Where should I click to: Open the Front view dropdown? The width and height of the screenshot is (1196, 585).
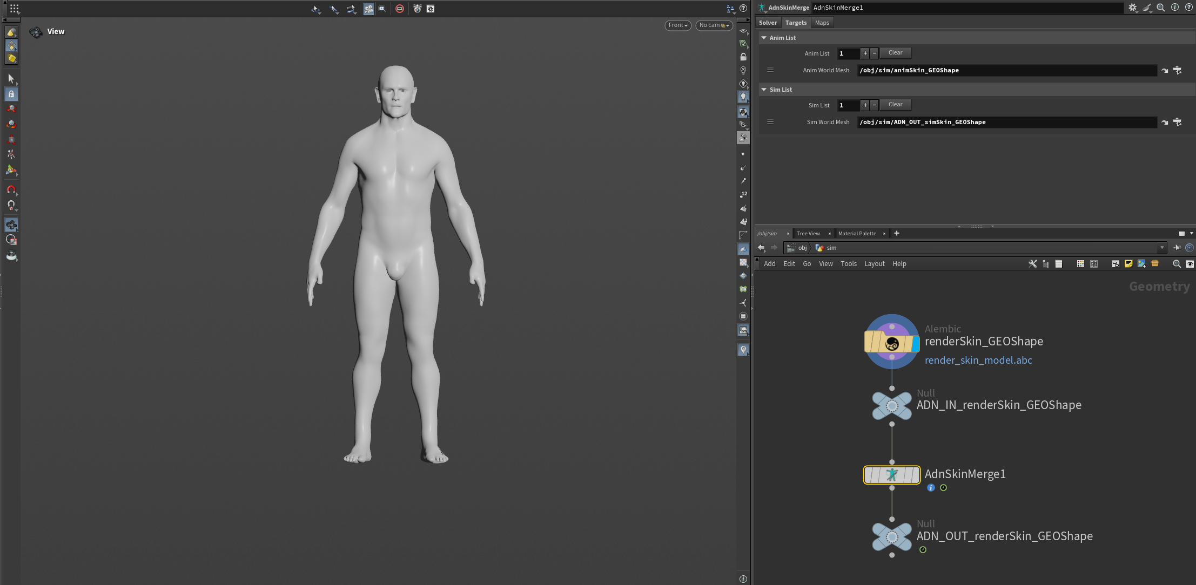pyautogui.click(x=677, y=25)
